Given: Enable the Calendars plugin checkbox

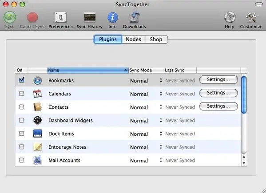Looking at the screenshot, I should (22, 94).
